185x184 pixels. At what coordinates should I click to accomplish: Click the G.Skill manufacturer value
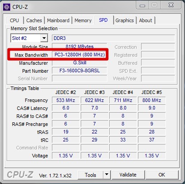coord(79,63)
